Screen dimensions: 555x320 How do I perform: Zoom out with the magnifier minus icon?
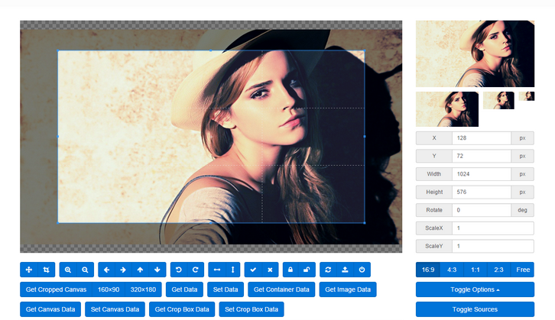click(x=86, y=270)
